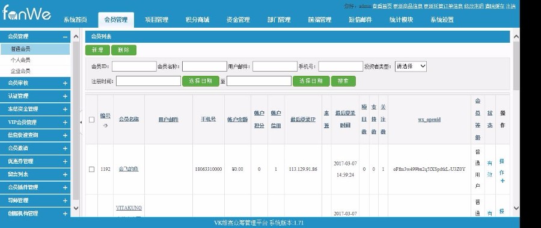
Task: Expand the 会员审核 section
Action: [65, 83]
